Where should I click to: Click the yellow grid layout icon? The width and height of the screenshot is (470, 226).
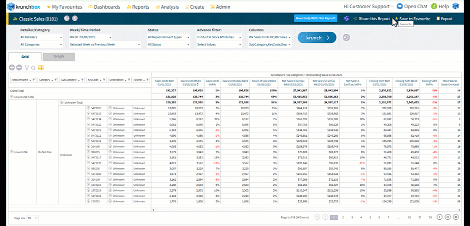point(41,68)
